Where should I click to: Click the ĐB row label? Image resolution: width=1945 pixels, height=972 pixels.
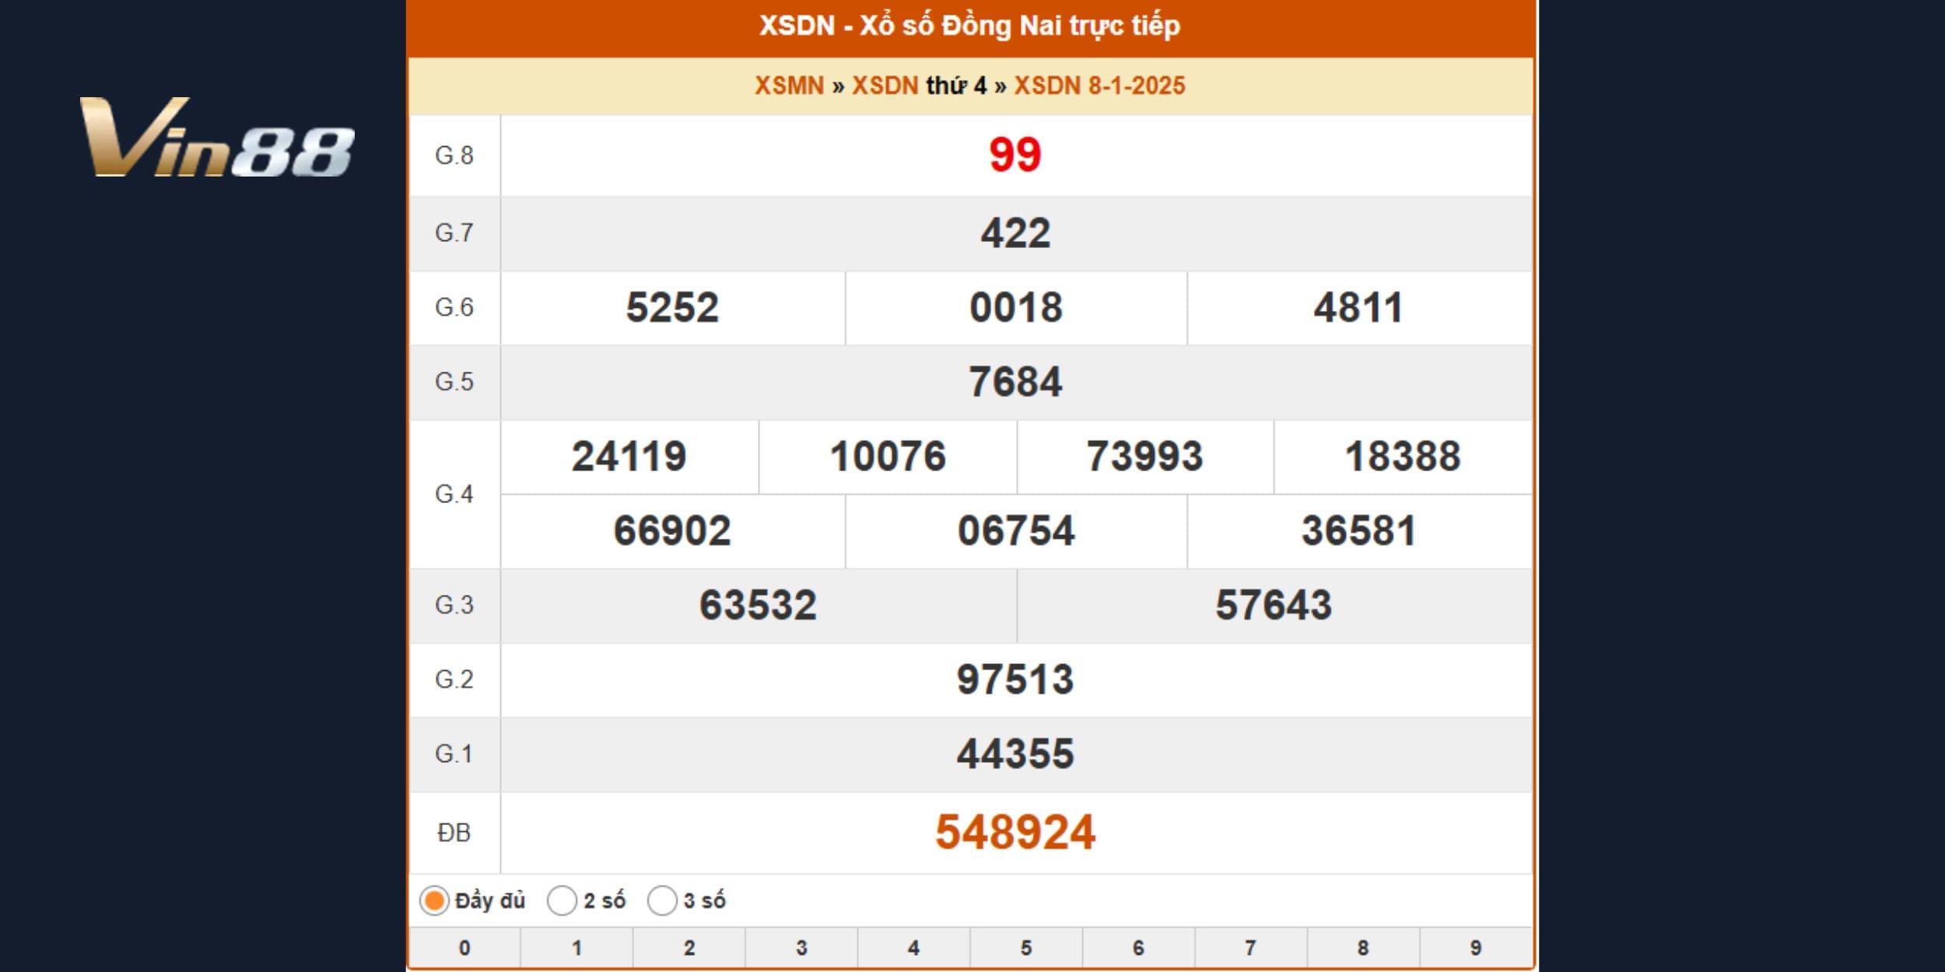point(454,833)
